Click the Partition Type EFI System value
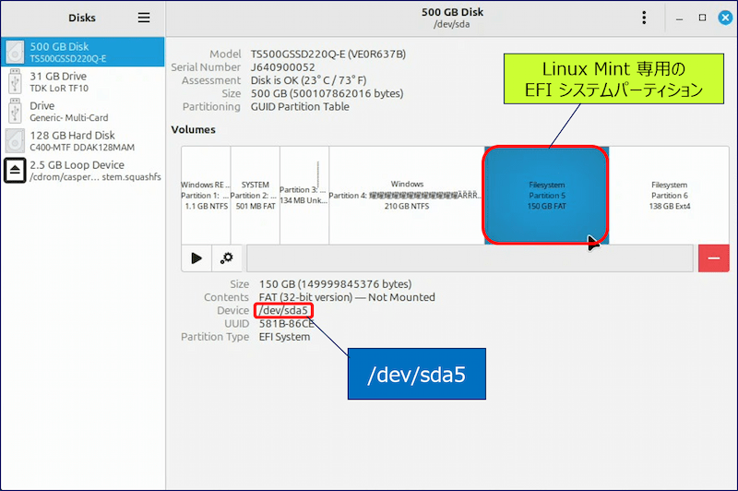Image resolution: width=738 pixels, height=491 pixels. click(x=284, y=337)
